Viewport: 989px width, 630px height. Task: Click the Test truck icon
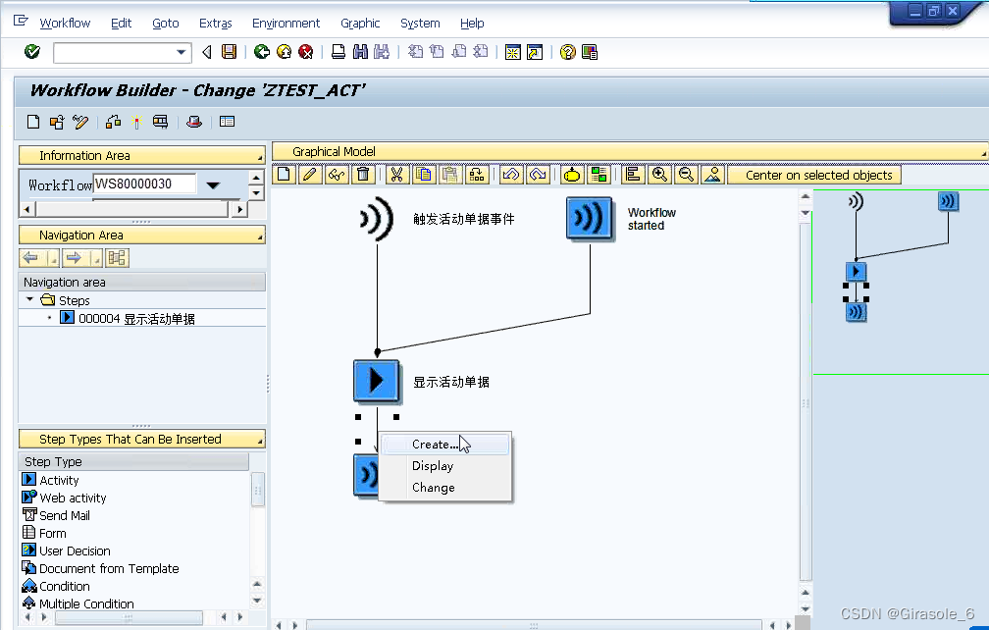click(160, 122)
